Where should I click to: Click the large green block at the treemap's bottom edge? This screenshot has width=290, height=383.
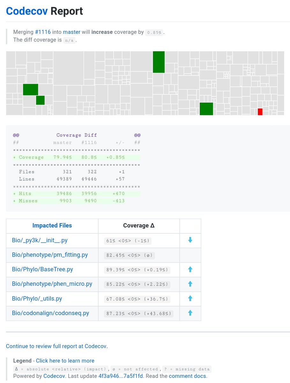tap(206, 109)
